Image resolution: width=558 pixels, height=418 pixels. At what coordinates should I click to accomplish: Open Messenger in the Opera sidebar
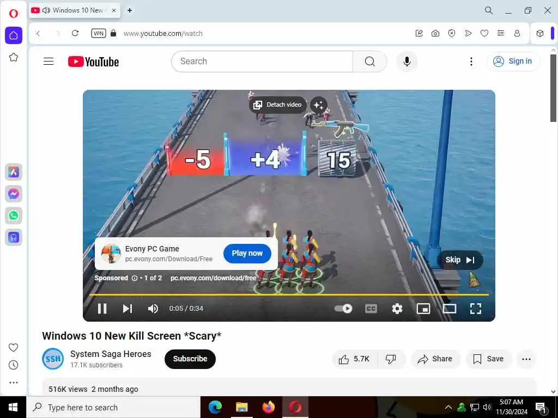14,194
